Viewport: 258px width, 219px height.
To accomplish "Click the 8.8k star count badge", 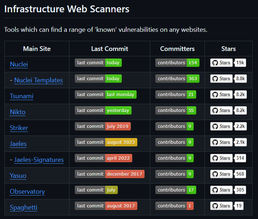I will [241, 79].
